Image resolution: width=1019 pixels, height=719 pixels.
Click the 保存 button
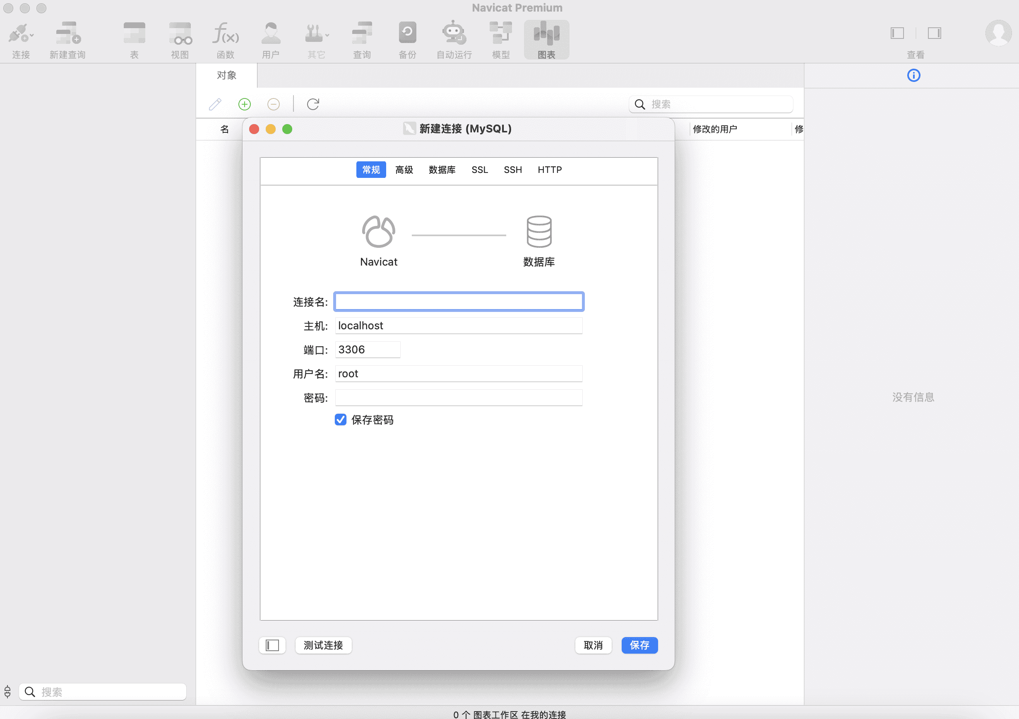coord(639,645)
